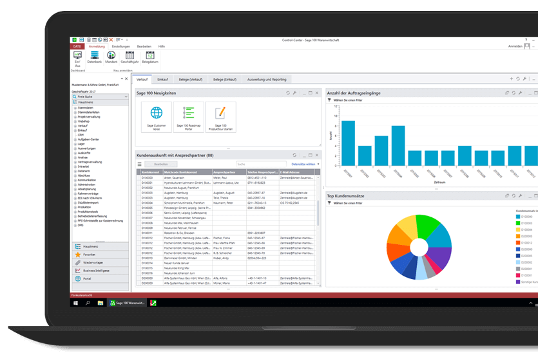Open Sage Customer Voice tile
Screen dimensions: 538x360
coord(157,117)
